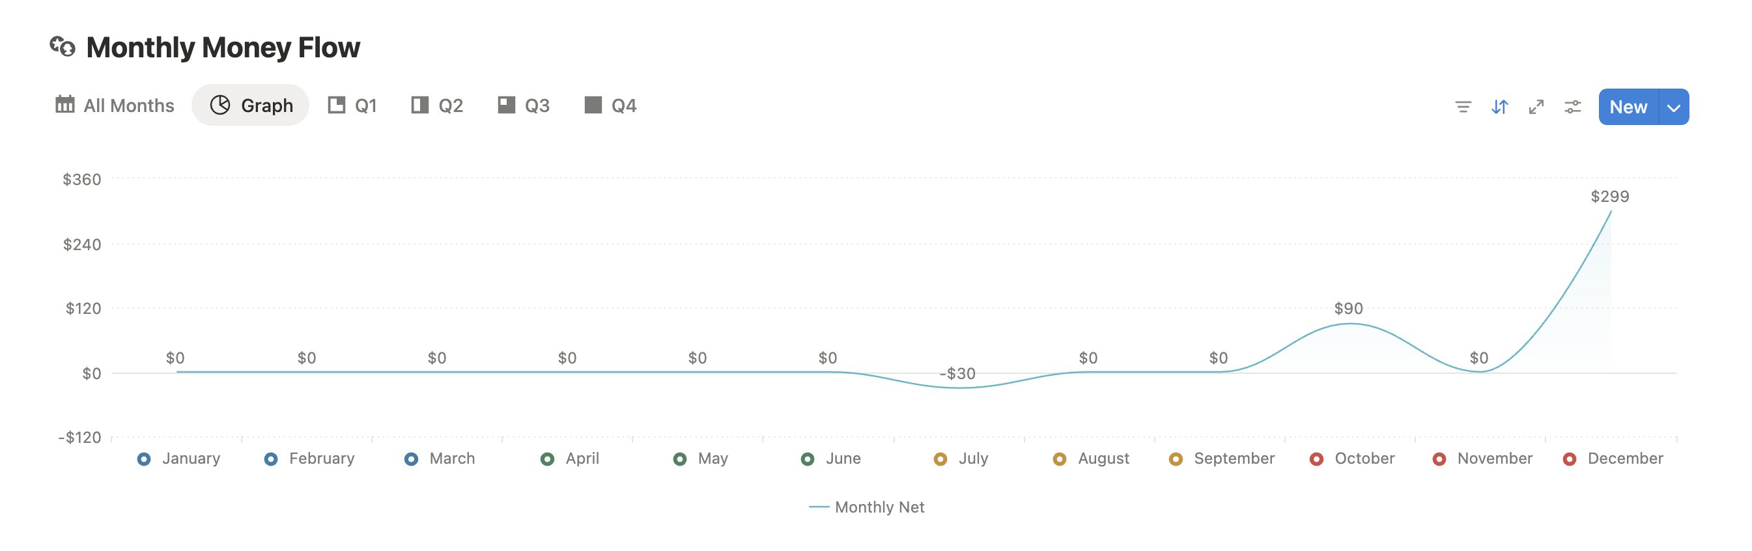1752x551 pixels.
Task: Select the pie chart icon on Graph view
Action: click(x=220, y=105)
